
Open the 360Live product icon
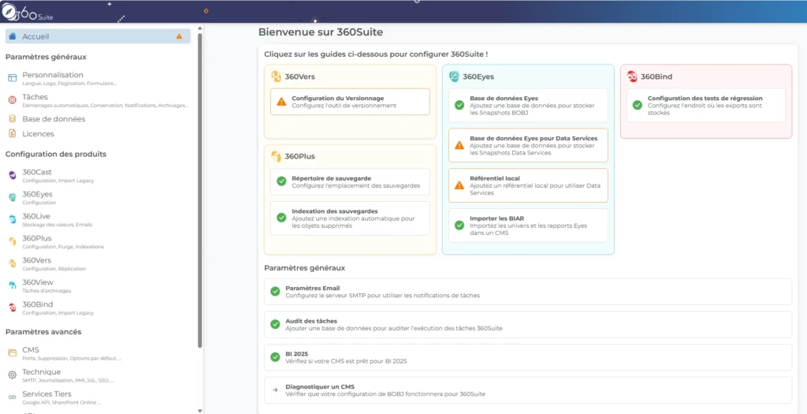click(12, 219)
